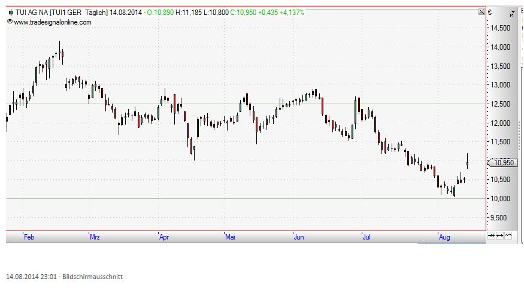Click the 12,500 price axis label
Image resolution: width=524 pixels, height=297 pixels.
(x=500, y=104)
